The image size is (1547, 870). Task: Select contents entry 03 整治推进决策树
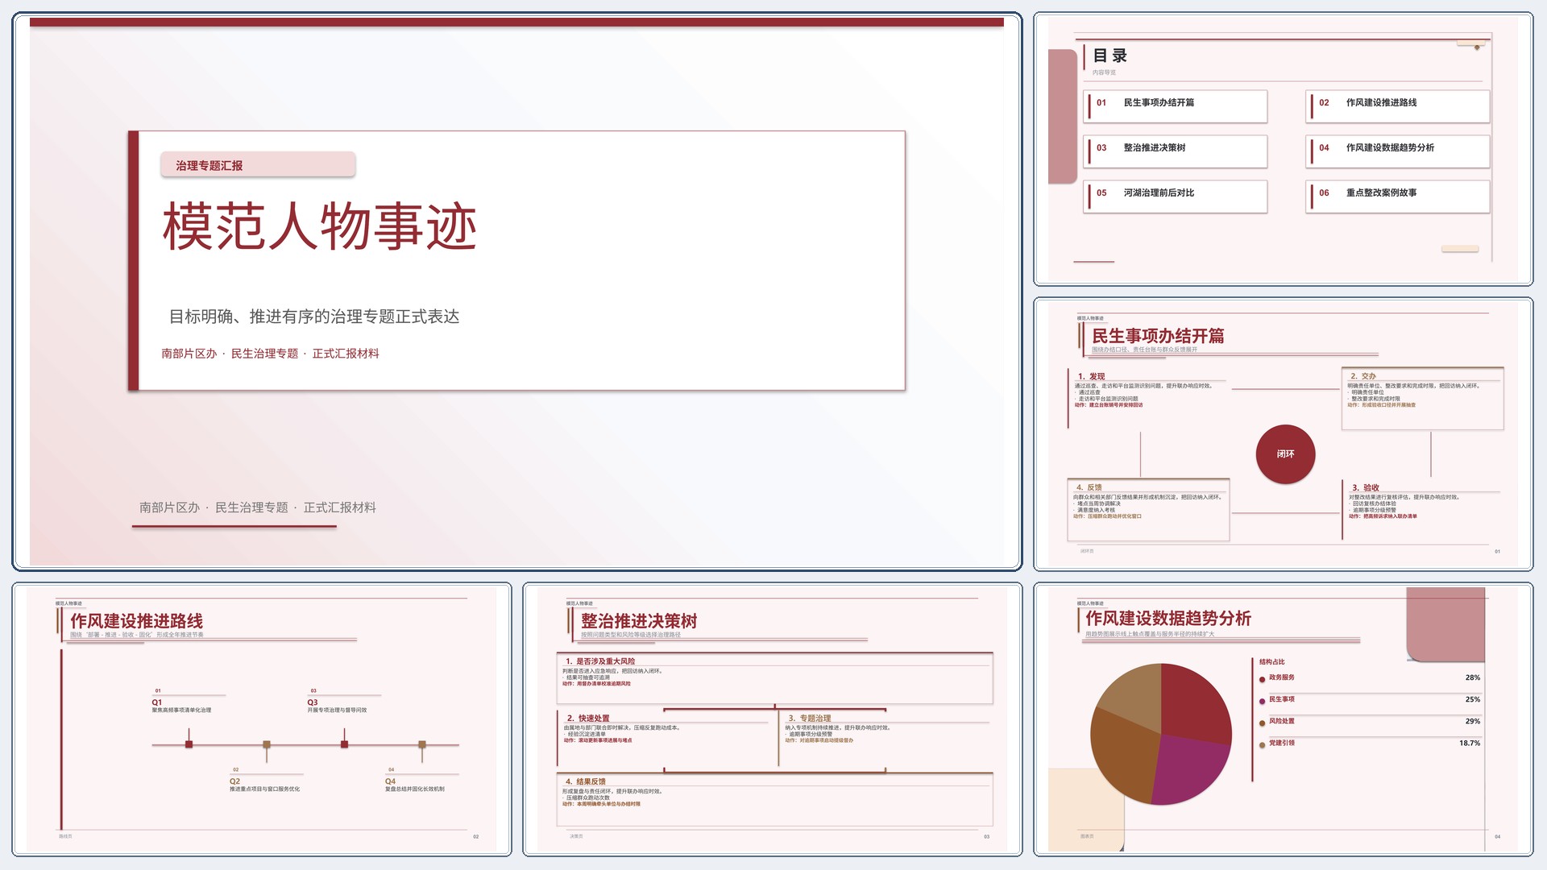click(1176, 151)
